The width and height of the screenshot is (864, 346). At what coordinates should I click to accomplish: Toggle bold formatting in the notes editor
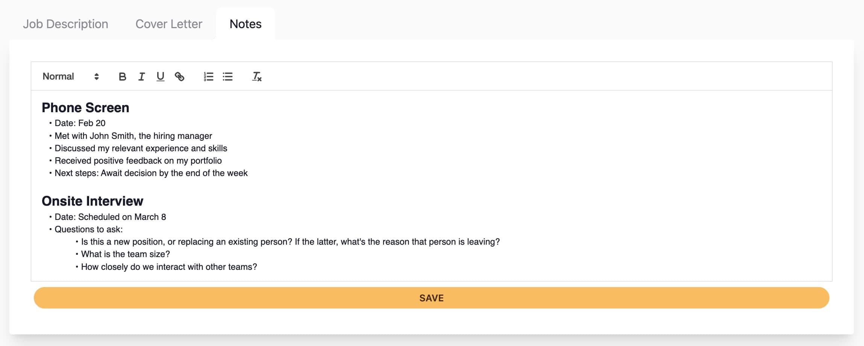click(122, 77)
